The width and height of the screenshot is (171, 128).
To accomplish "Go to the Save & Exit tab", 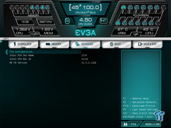I will [148, 44].
